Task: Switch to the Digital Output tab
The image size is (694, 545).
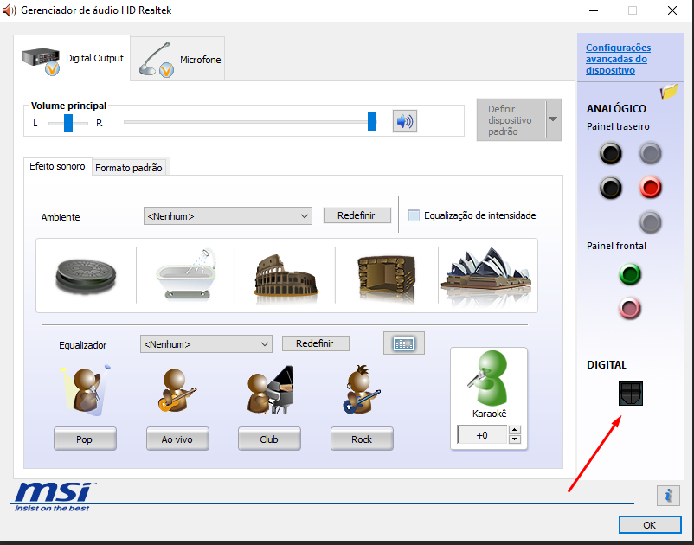Action: point(72,59)
